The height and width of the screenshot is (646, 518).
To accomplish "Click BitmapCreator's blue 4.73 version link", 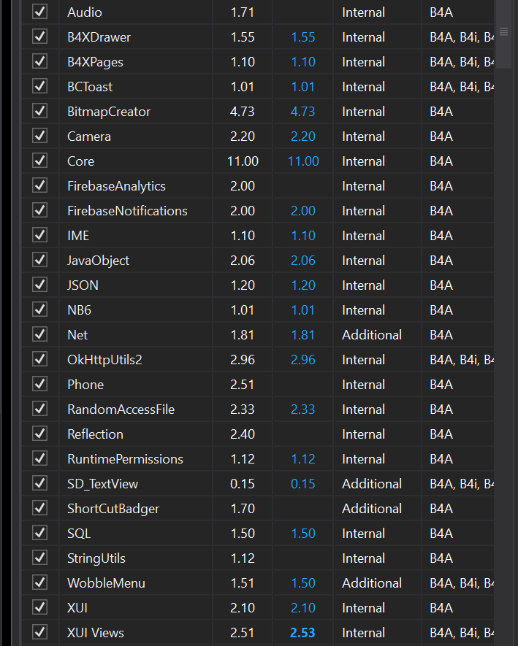I will point(303,112).
